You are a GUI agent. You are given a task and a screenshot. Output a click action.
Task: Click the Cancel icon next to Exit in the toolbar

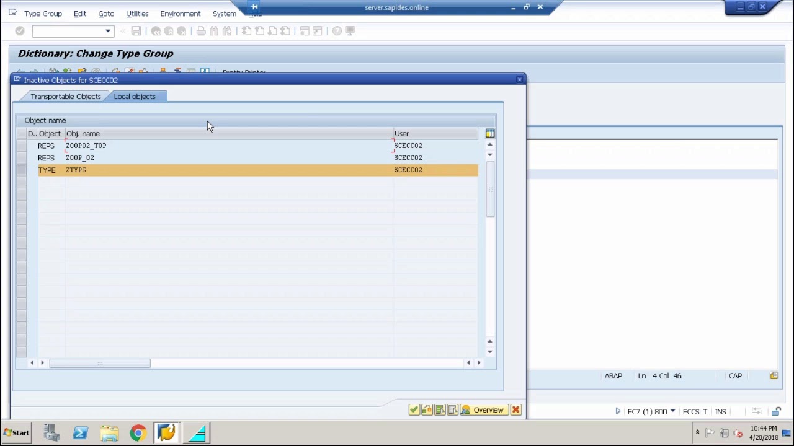[x=182, y=31]
